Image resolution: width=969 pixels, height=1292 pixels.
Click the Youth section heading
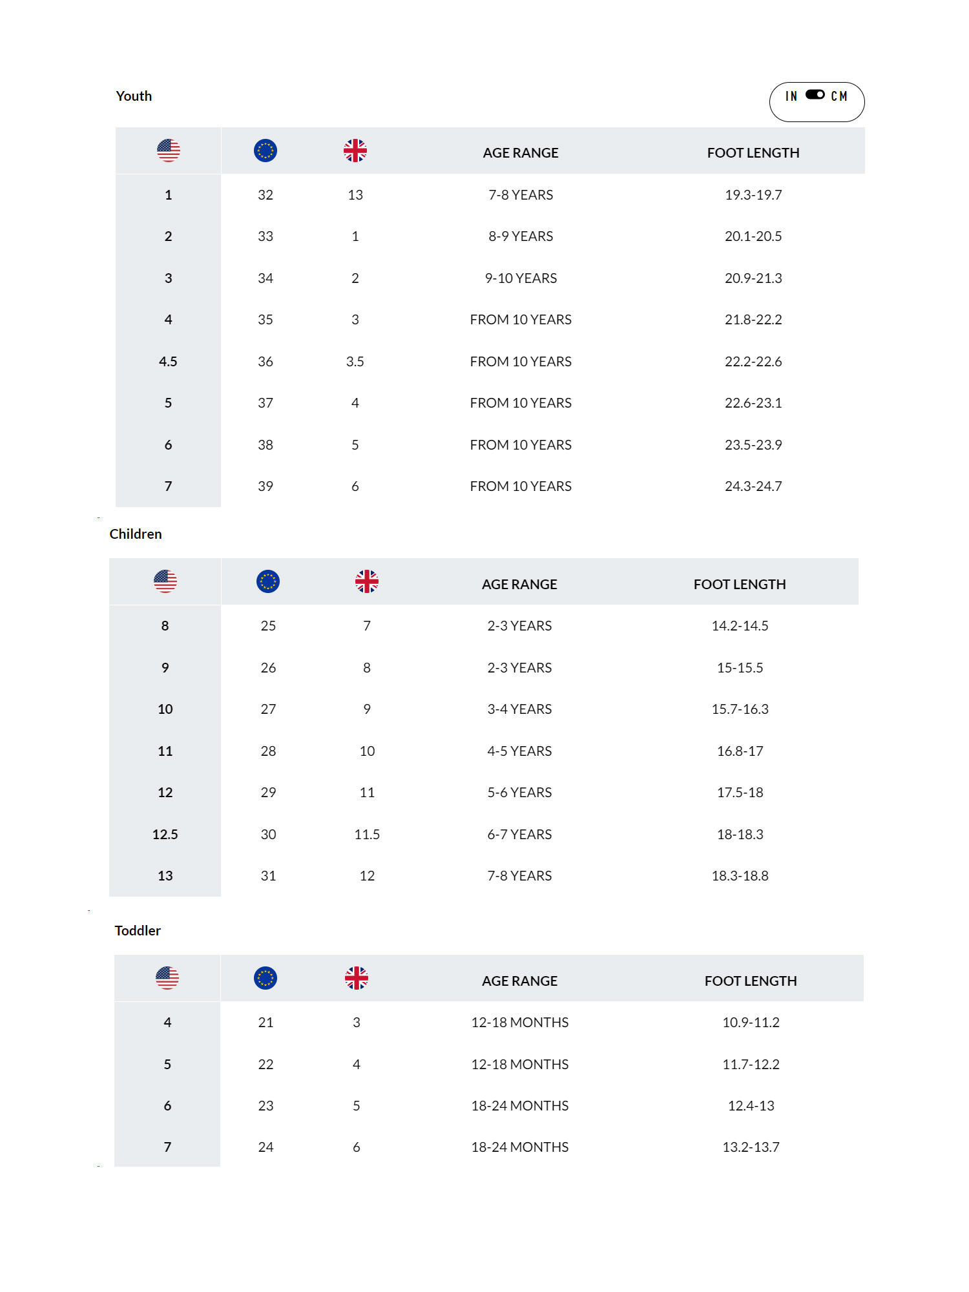134,96
